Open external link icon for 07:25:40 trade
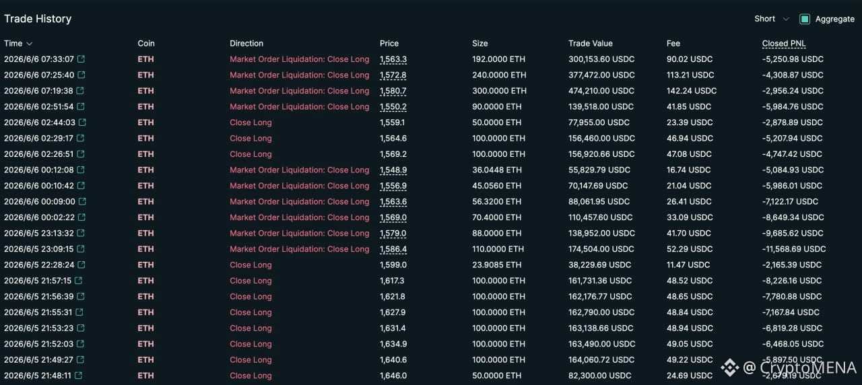The height and width of the screenshot is (385, 862). tap(81, 75)
